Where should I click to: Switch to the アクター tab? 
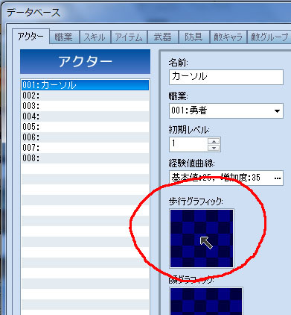pos(31,37)
